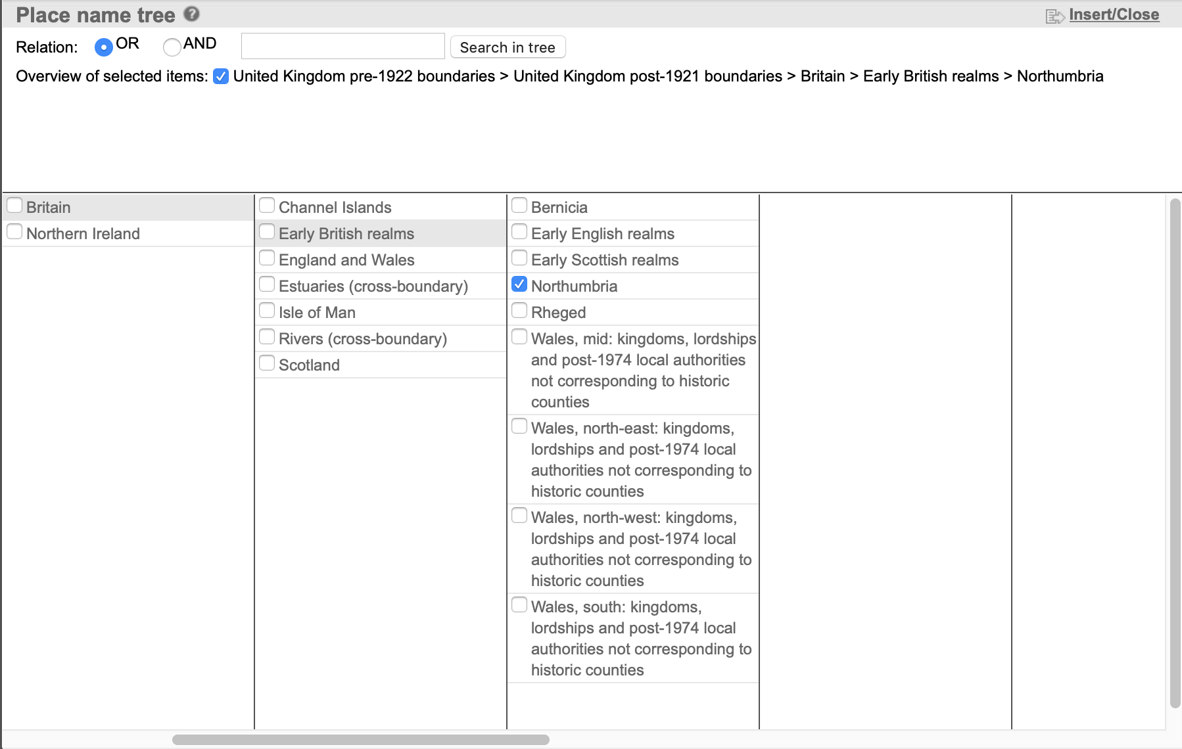
Task: Click the horizontal scrollbar thumb
Action: pyautogui.click(x=360, y=740)
